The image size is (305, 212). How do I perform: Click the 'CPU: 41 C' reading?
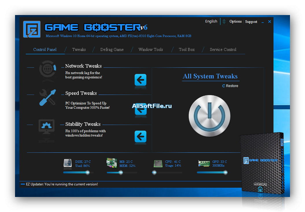pyautogui.click(x=173, y=162)
